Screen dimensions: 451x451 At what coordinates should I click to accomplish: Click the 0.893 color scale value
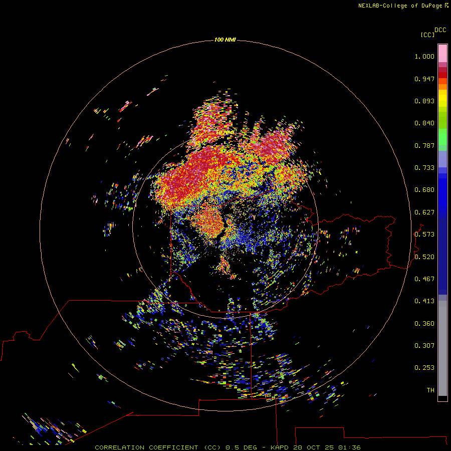click(424, 101)
